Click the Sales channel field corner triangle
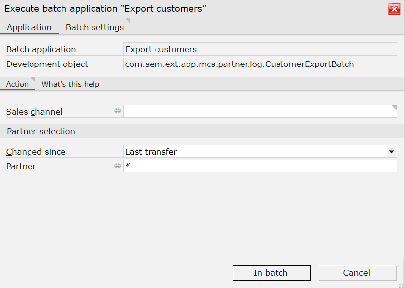 click(x=394, y=107)
